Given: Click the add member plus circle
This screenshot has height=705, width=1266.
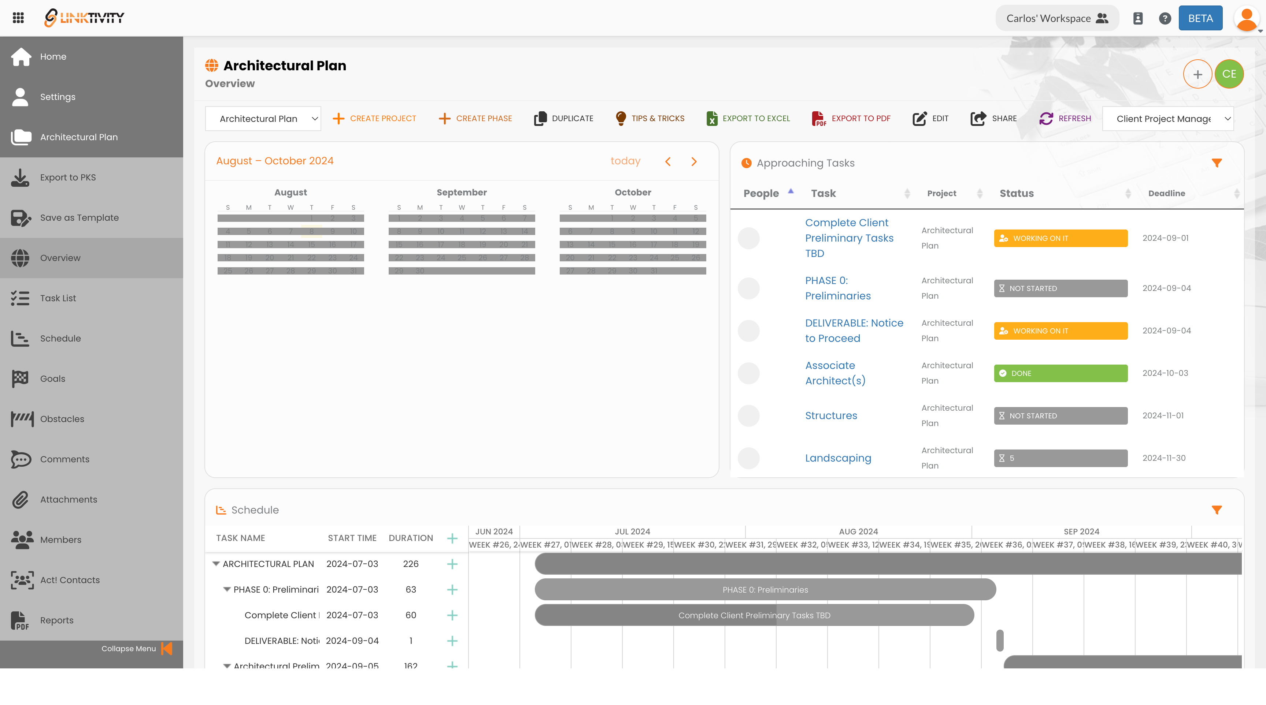Looking at the screenshot, I should point(1197,74).
